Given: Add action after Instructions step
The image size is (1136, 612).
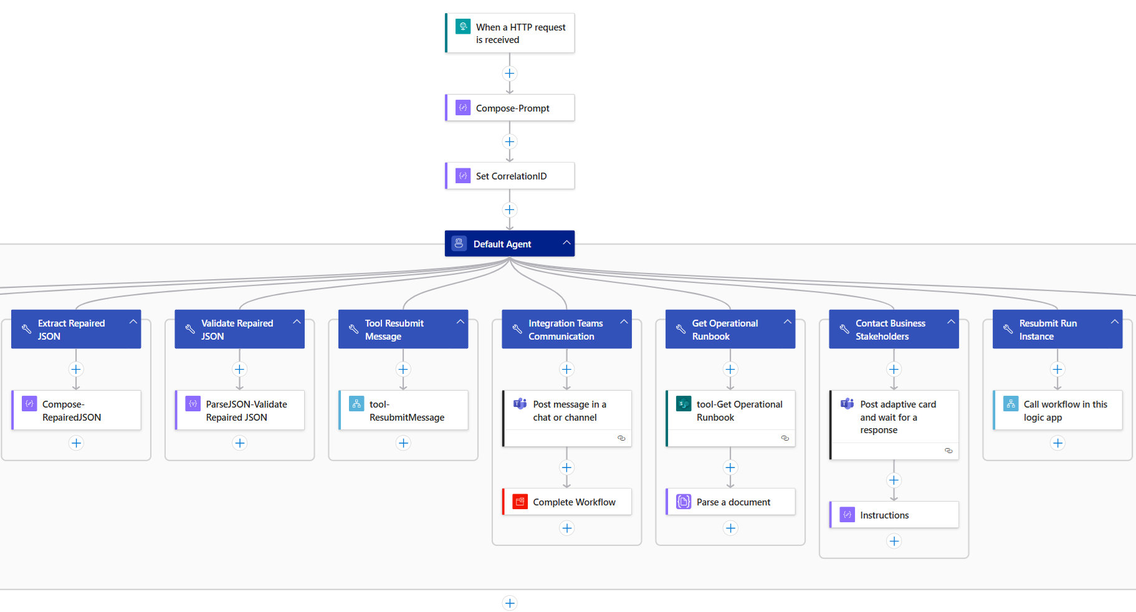Looking at the screenshot, I should coord(894,541).
